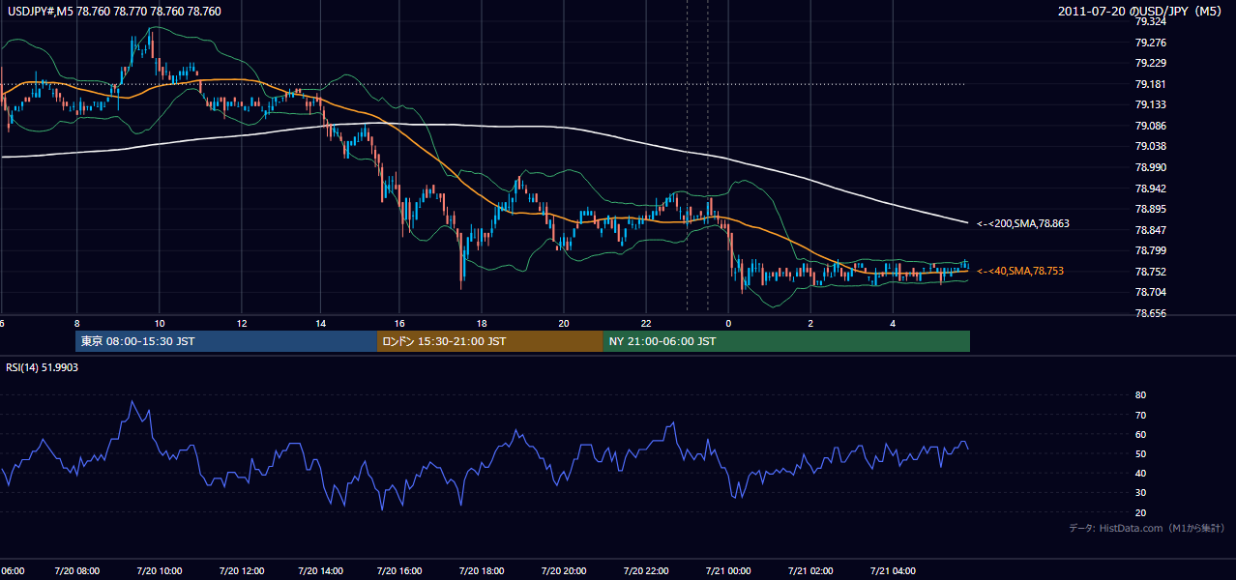Click hour label 14 under price chart
This screenshot has height=580, width=1236.
321,324
